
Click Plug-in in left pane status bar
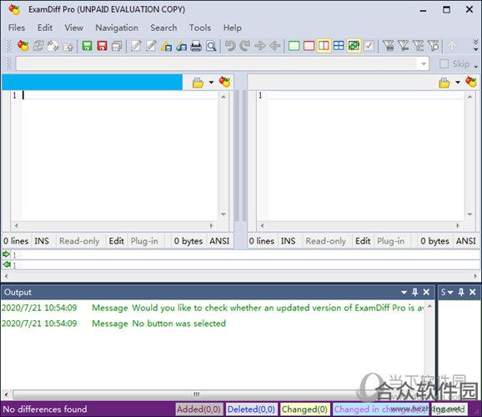pos(144,241)
